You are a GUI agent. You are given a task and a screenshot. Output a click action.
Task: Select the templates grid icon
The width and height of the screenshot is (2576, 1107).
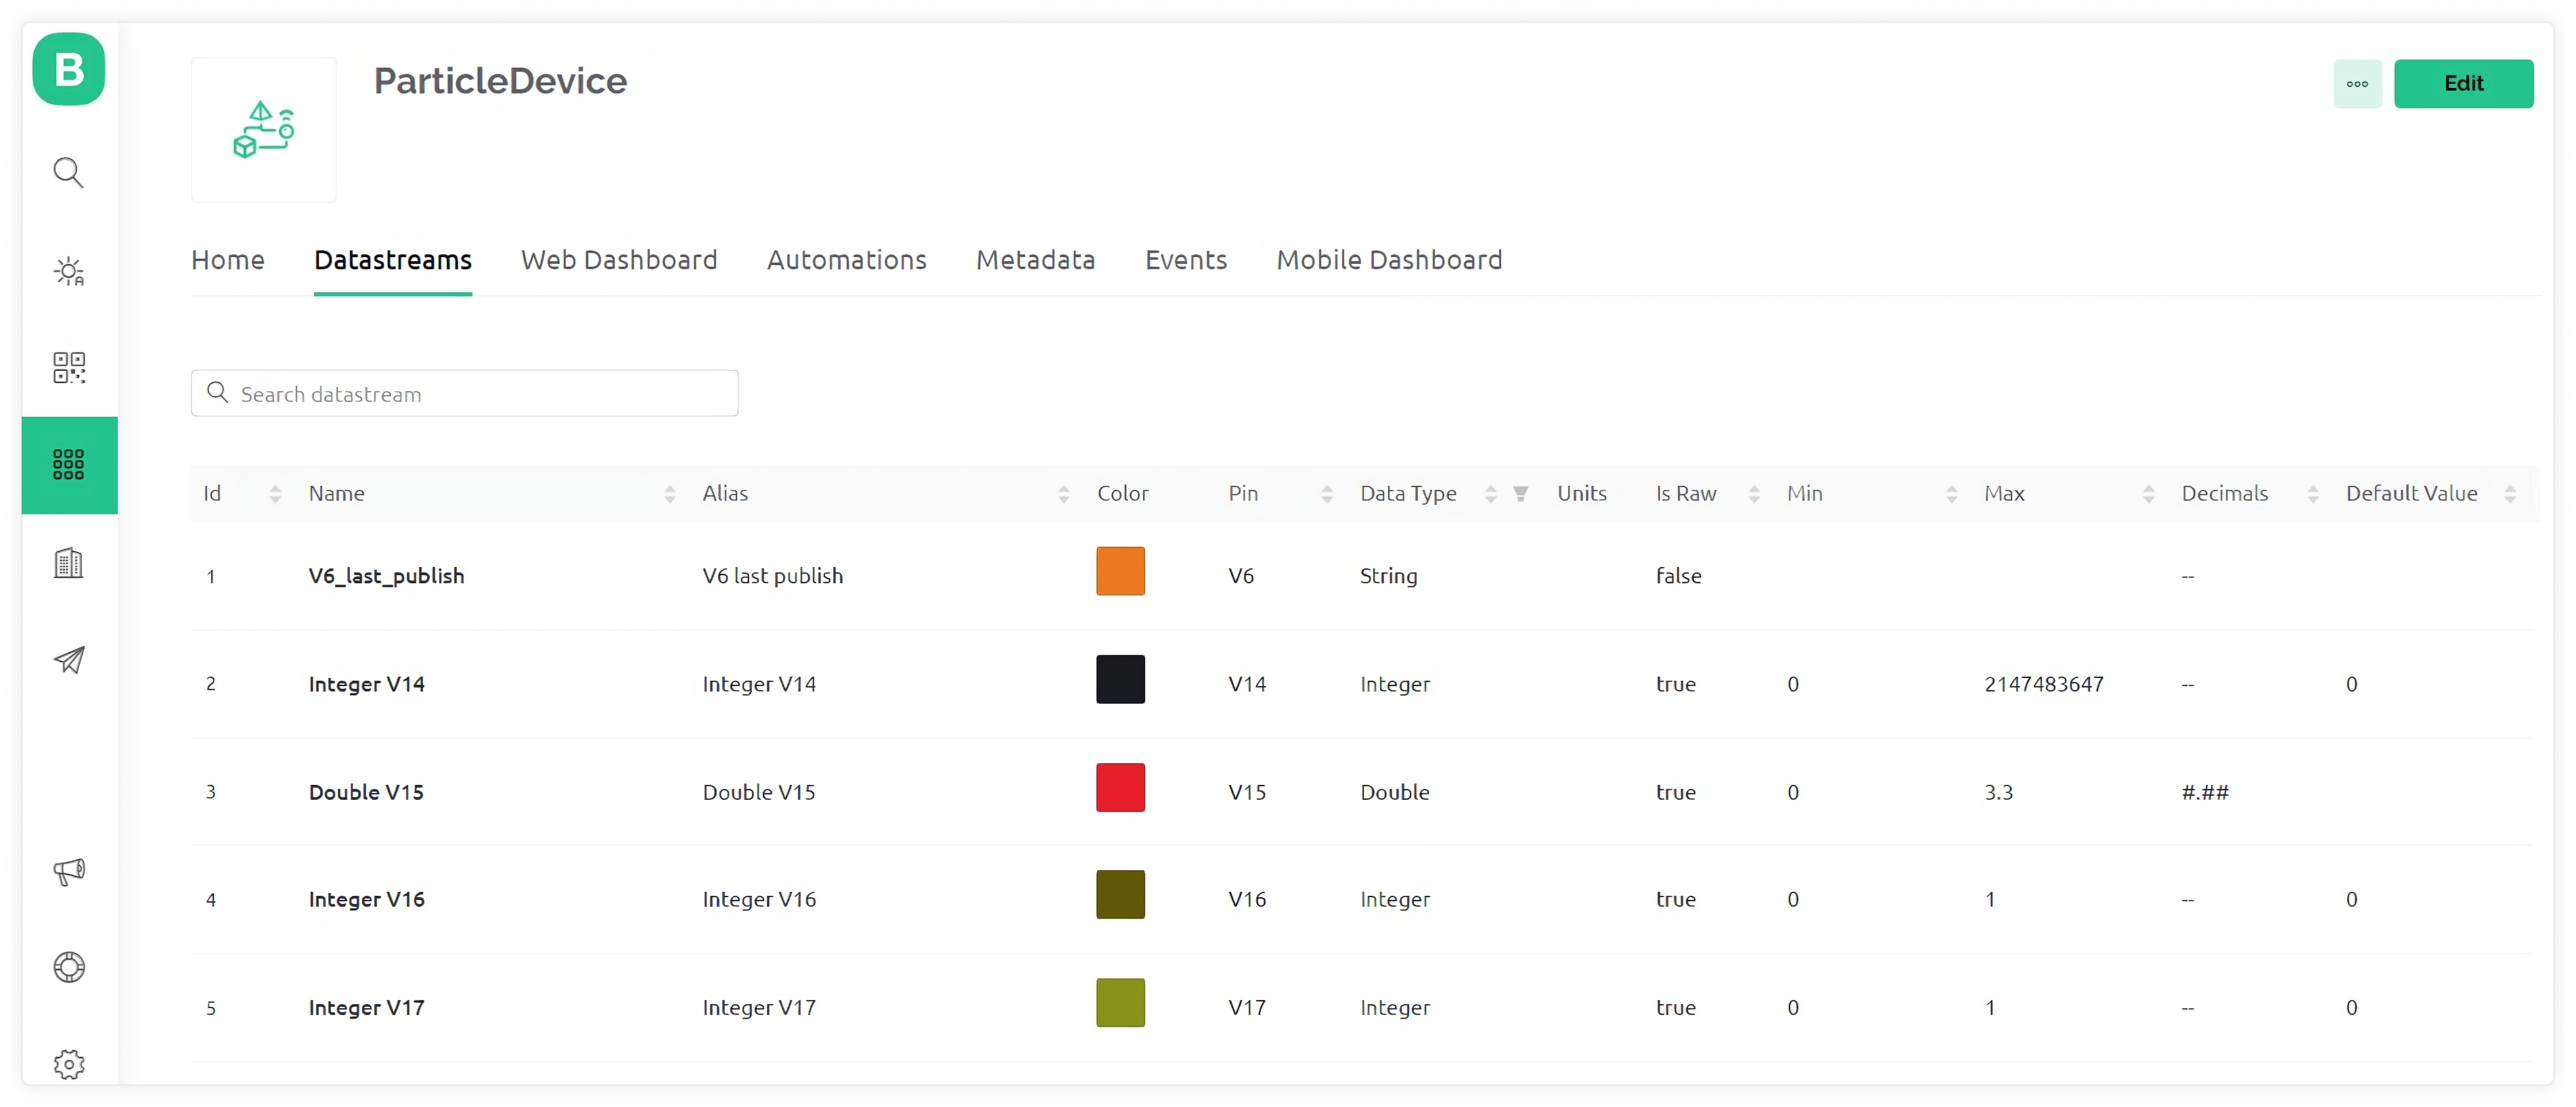pyautogui.click(x=68, y=464)
